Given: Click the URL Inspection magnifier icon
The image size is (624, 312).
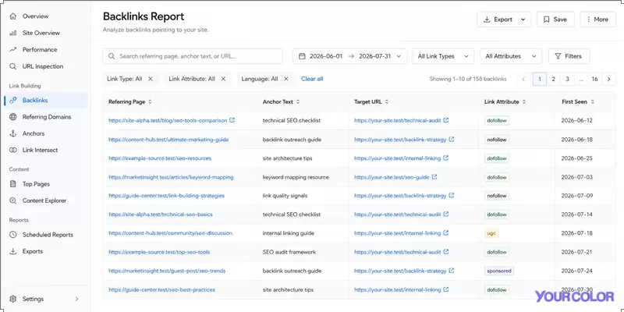Looking at the screenshot, I should click(13, 66).
